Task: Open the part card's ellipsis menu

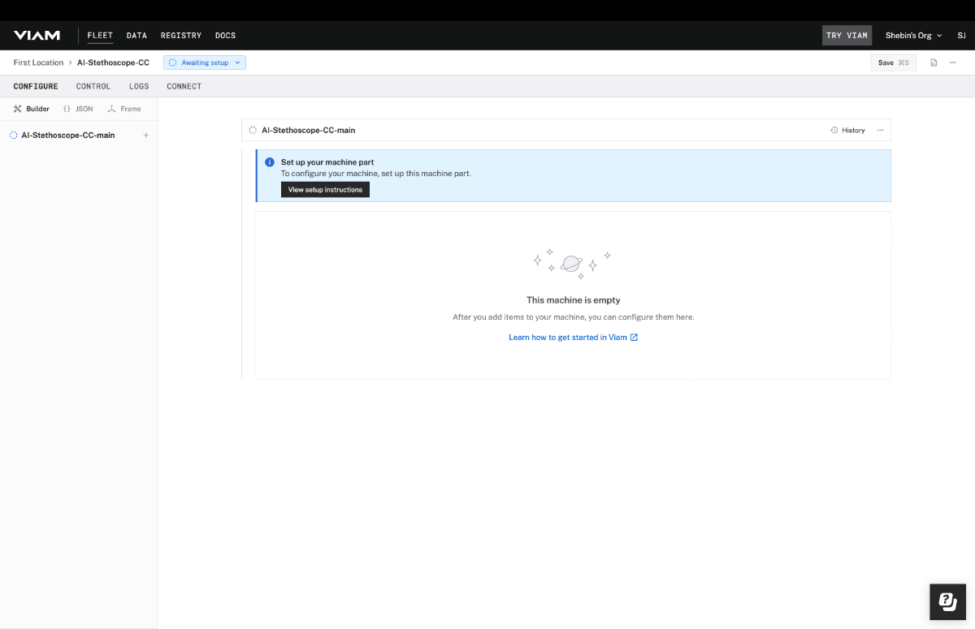Action: click(880, 130)
